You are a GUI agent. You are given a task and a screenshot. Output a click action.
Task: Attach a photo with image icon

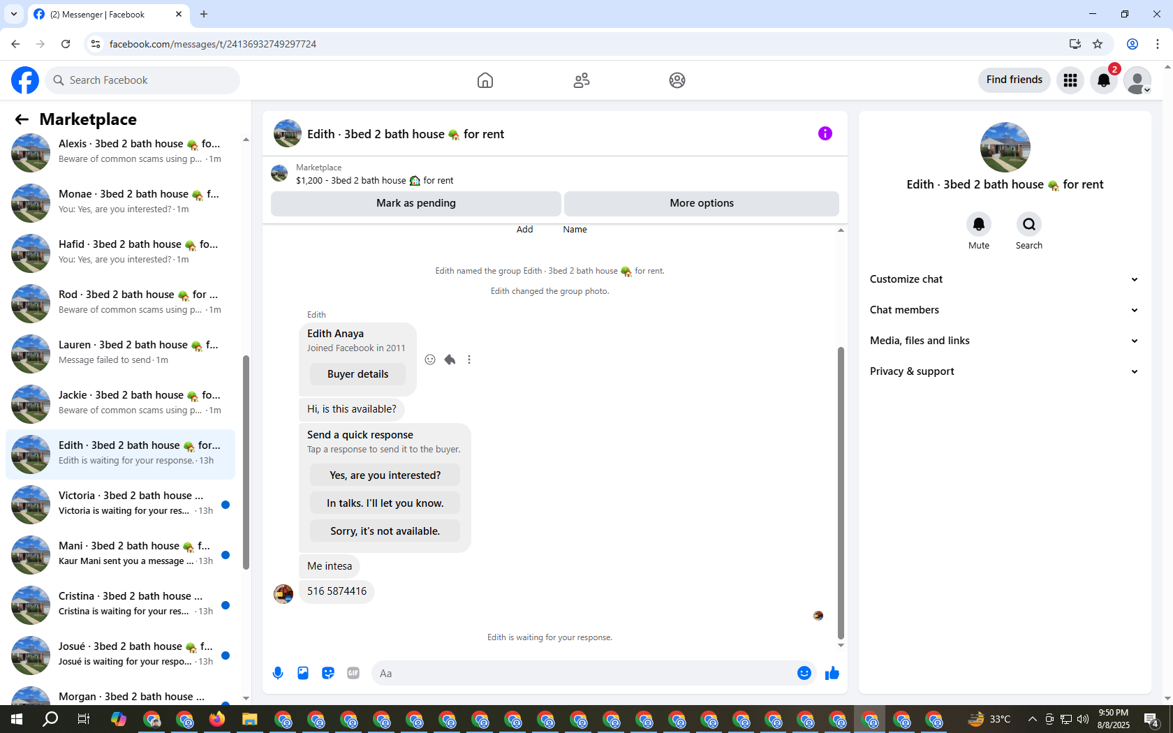(x=303, y=673)
